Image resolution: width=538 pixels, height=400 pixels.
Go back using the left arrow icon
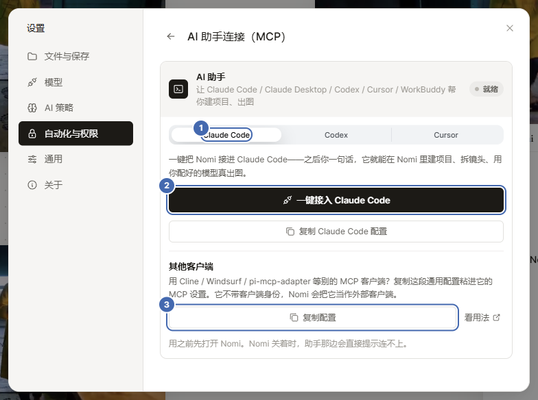click(170, 36)
